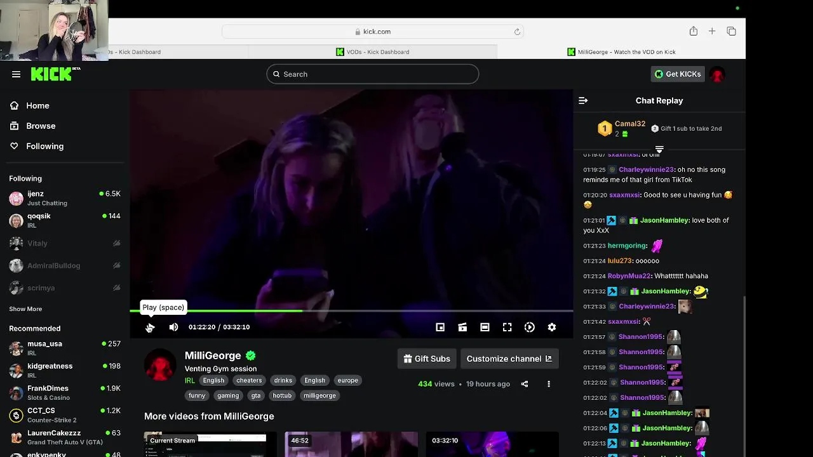Switch to the VODs - Kick Dashboard tab
The width and height of the screenshot is (813, 457).
point(373,52)
